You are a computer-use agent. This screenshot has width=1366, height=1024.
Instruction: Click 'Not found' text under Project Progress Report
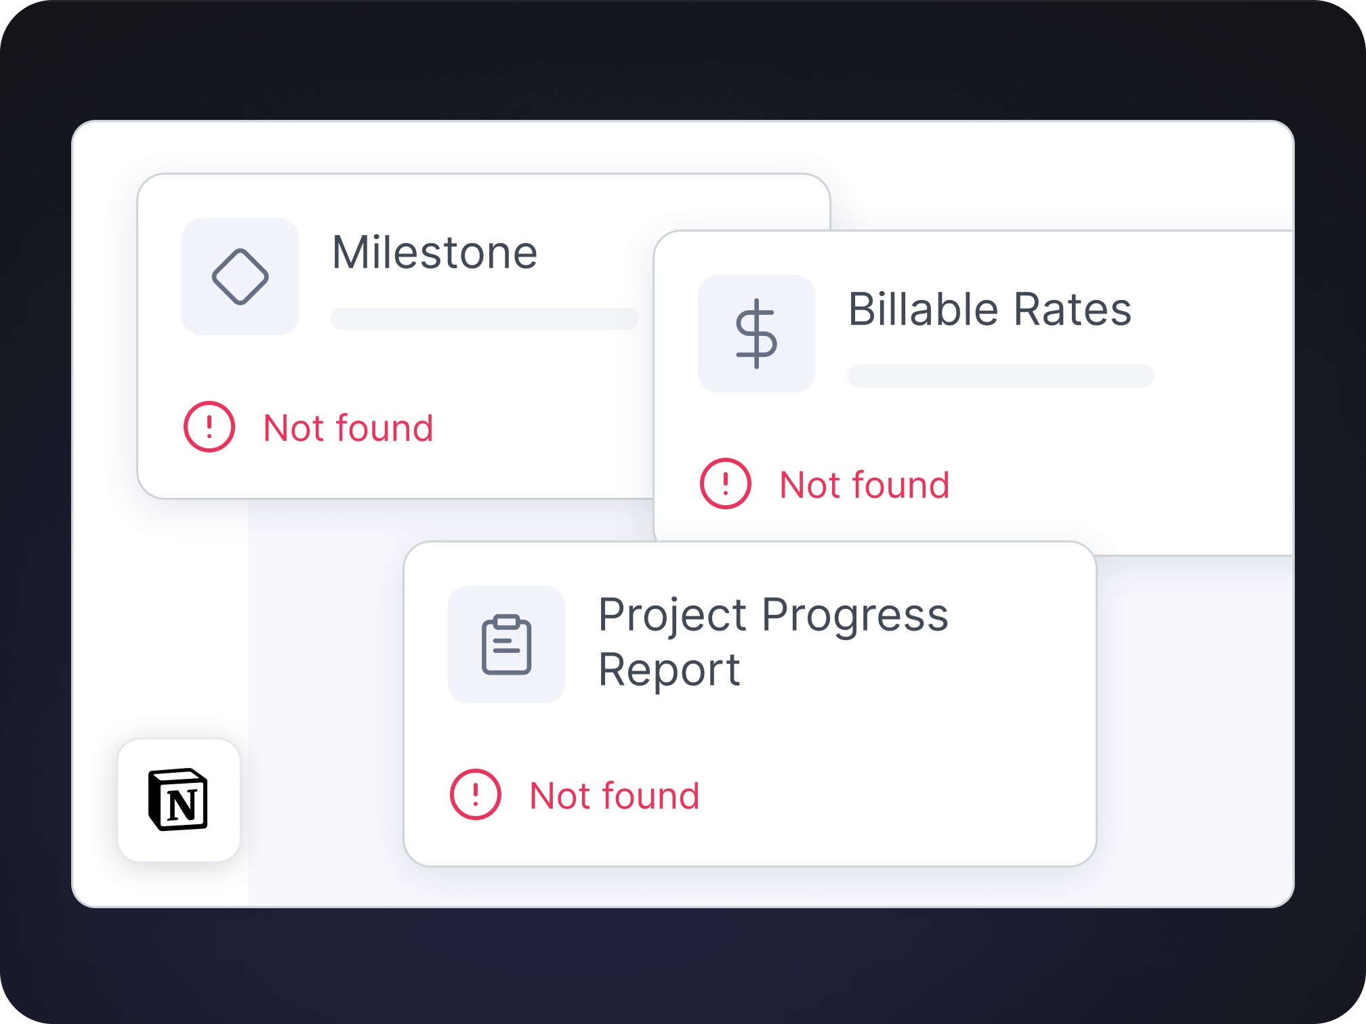click(x=615, y=796)
